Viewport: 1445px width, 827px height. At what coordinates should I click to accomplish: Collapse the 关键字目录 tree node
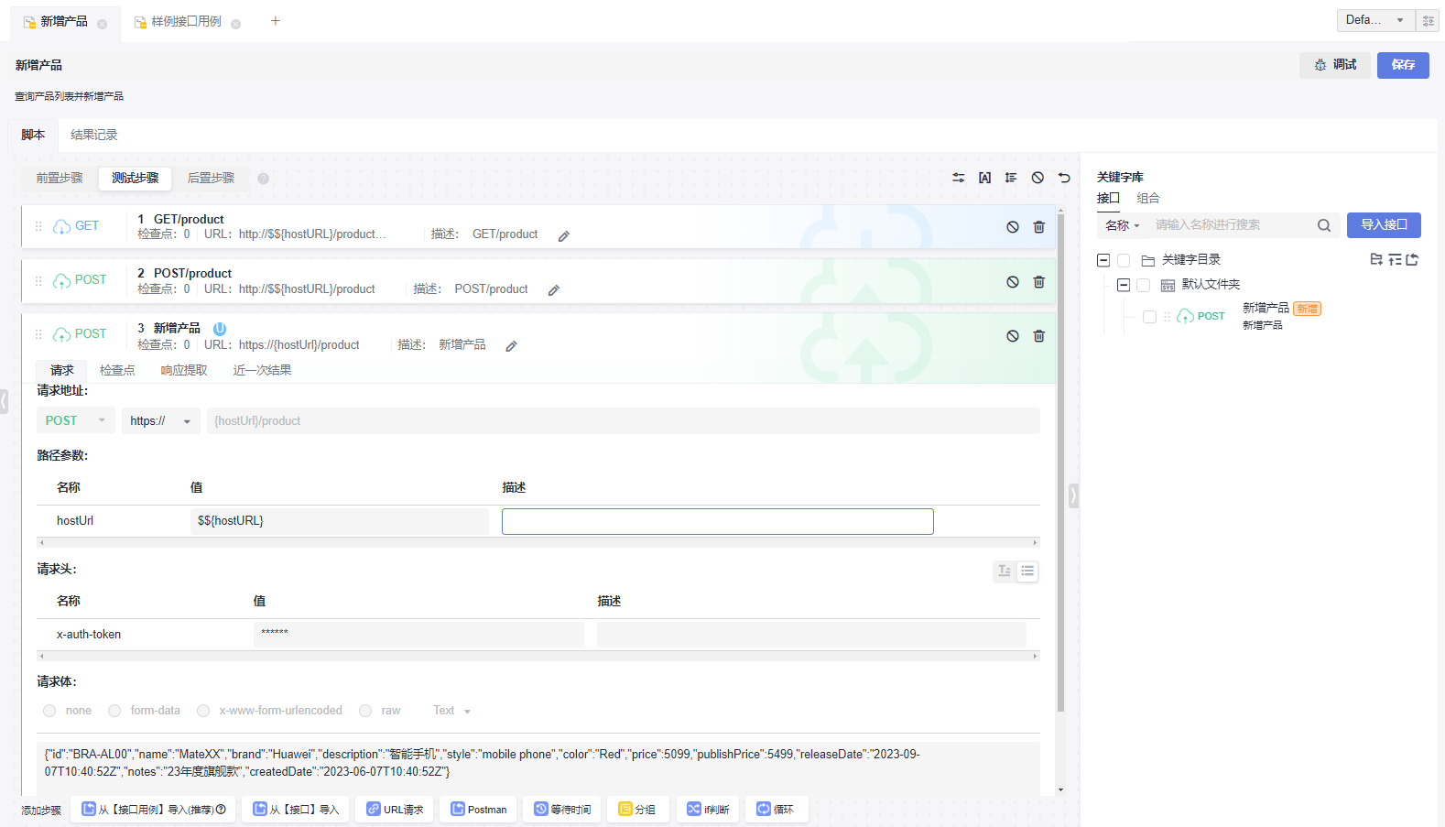(x=1103, y=260)
